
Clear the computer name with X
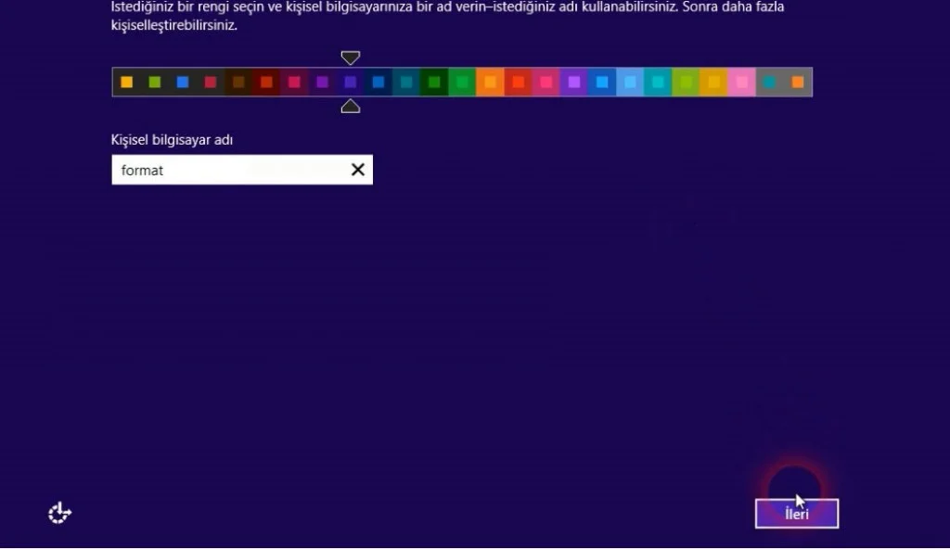(357, 170)
